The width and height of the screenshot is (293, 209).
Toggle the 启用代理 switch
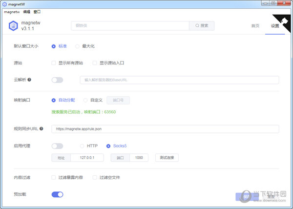[x=57, y=146]
